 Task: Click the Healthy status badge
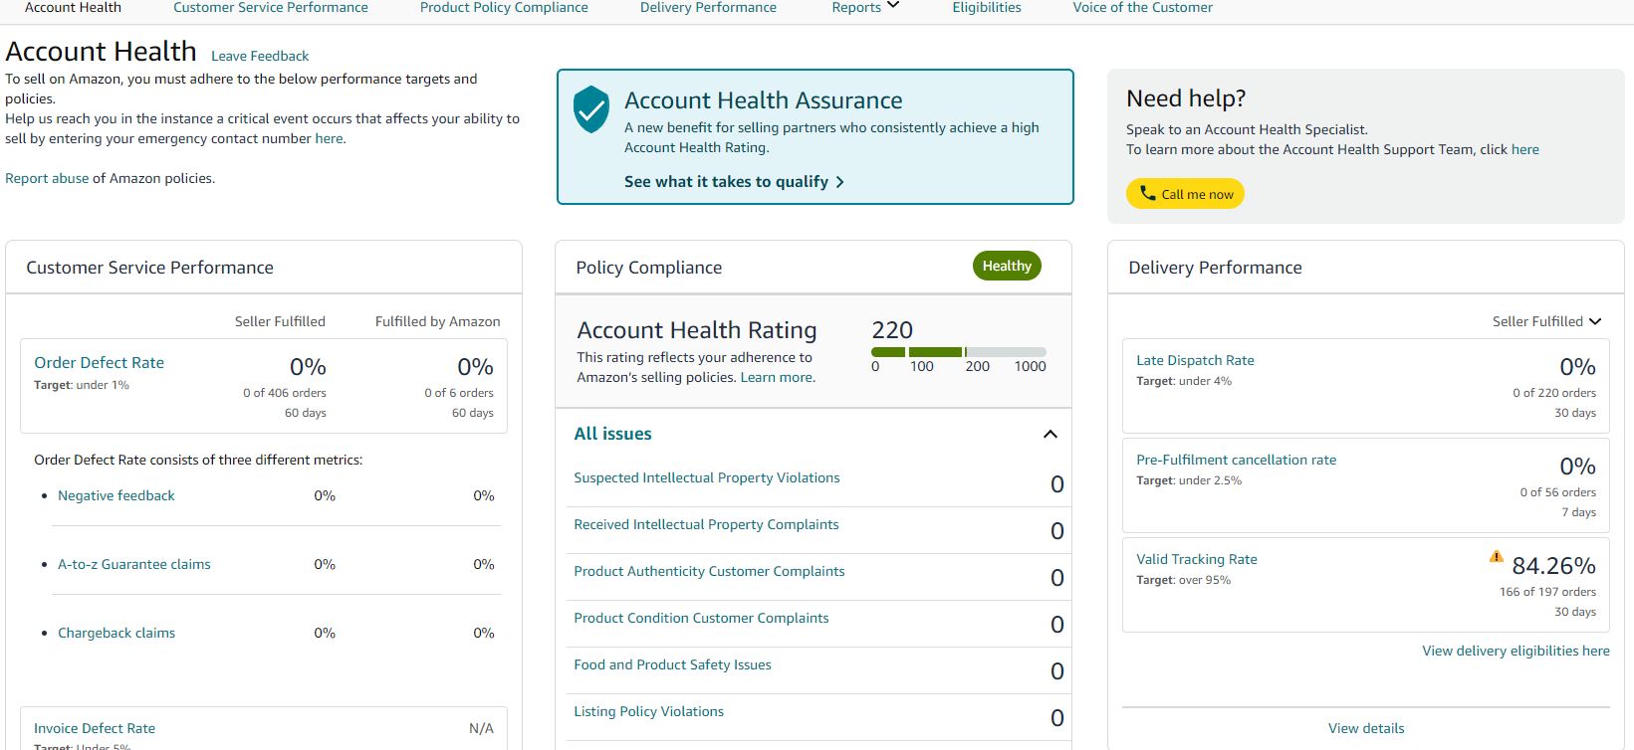pyautogui.click(x=1007, y=266)
